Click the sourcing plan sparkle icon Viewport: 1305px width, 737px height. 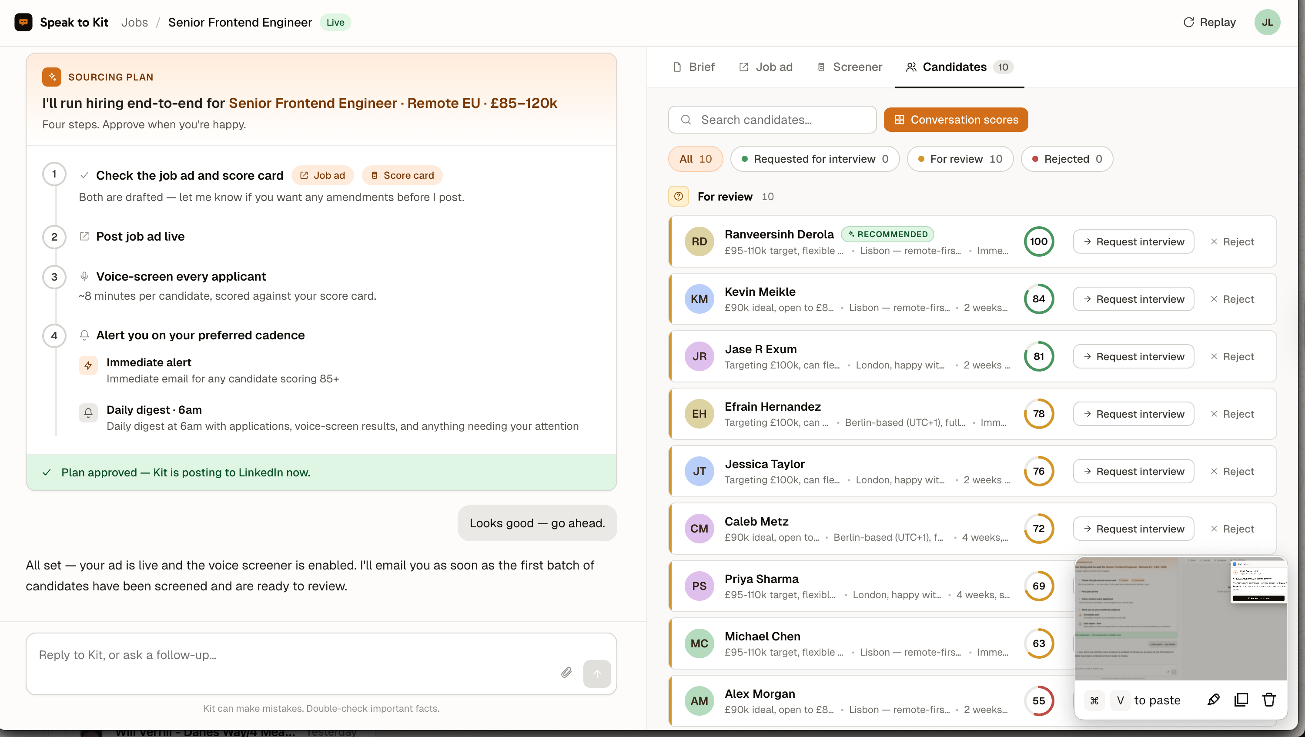pos(52,77)
